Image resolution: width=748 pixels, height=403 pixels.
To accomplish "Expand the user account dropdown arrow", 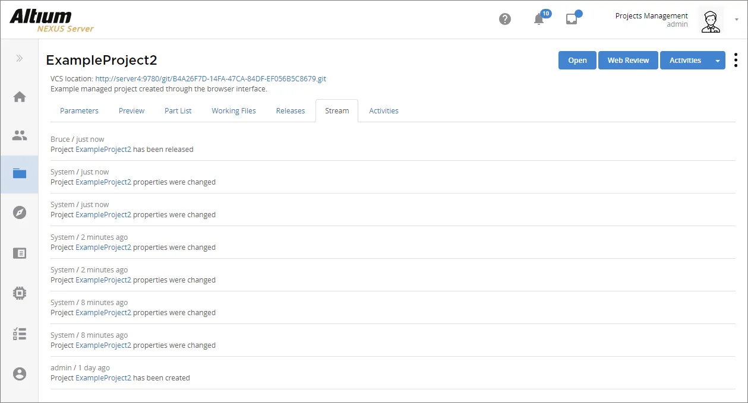I will 737,20.
